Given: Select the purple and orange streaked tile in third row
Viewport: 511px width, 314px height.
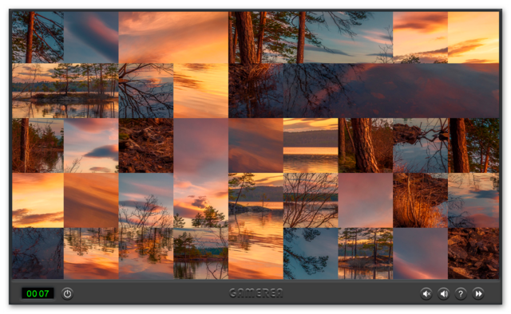Looking at the screenshot, I should [255, 146].
